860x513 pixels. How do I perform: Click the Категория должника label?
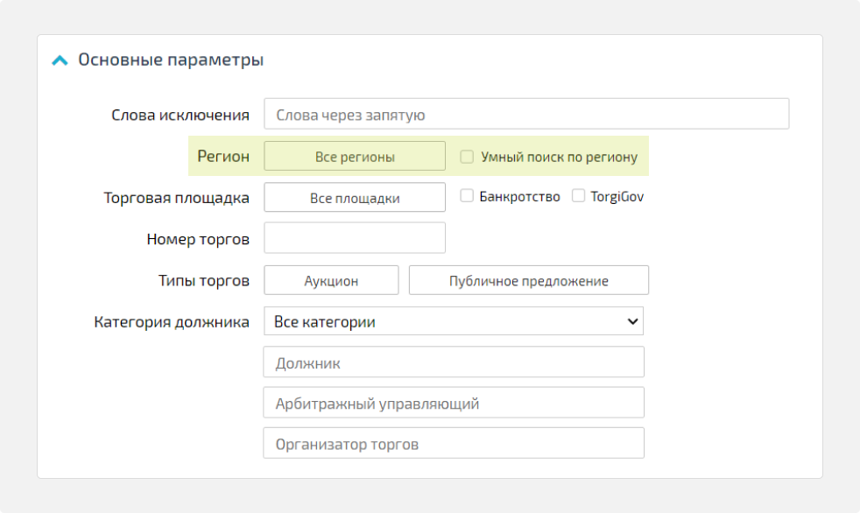pos(171,321)
